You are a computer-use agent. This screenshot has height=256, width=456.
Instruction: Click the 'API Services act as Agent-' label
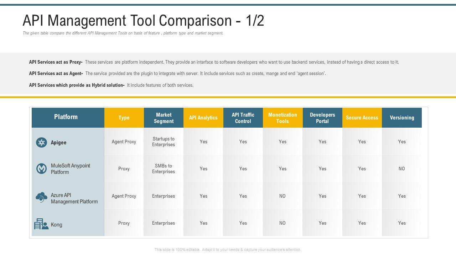[x=56, y=74]
